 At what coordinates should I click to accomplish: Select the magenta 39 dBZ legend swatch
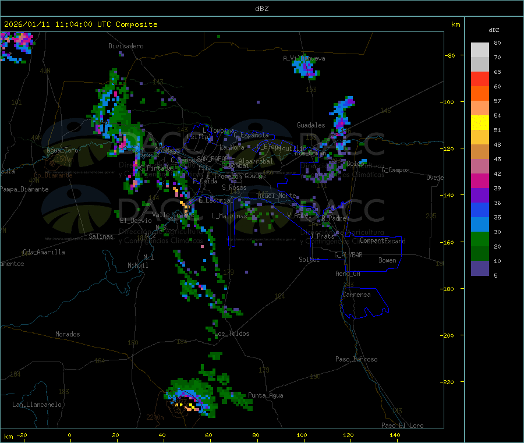click(480, 180)
